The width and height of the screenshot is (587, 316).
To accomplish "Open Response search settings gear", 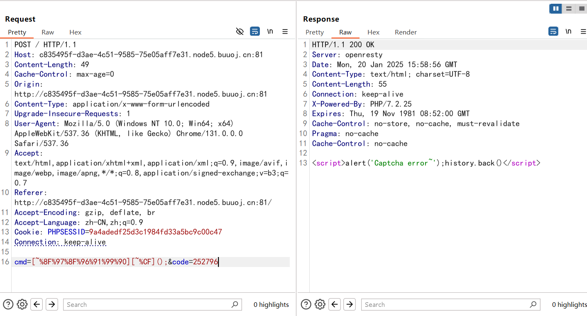I will (x=320, y=304).
